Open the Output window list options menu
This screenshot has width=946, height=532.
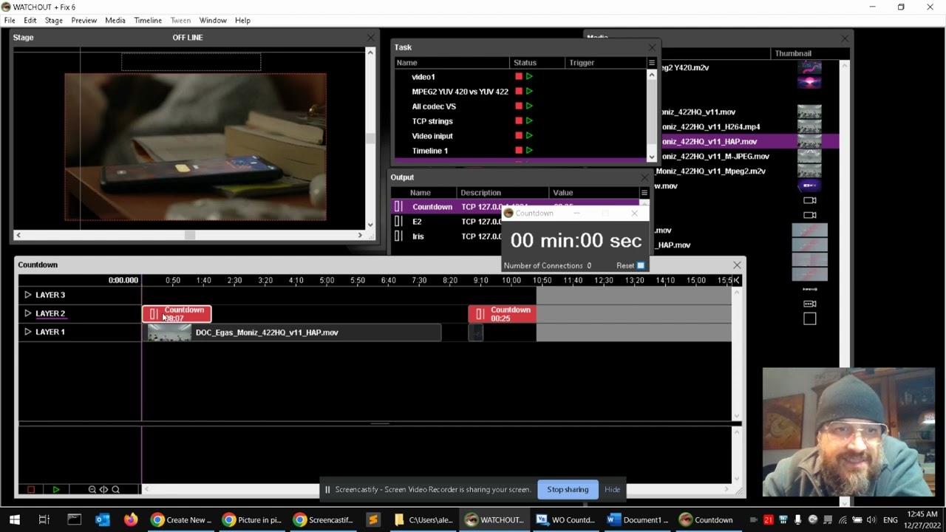click(644, 193)
